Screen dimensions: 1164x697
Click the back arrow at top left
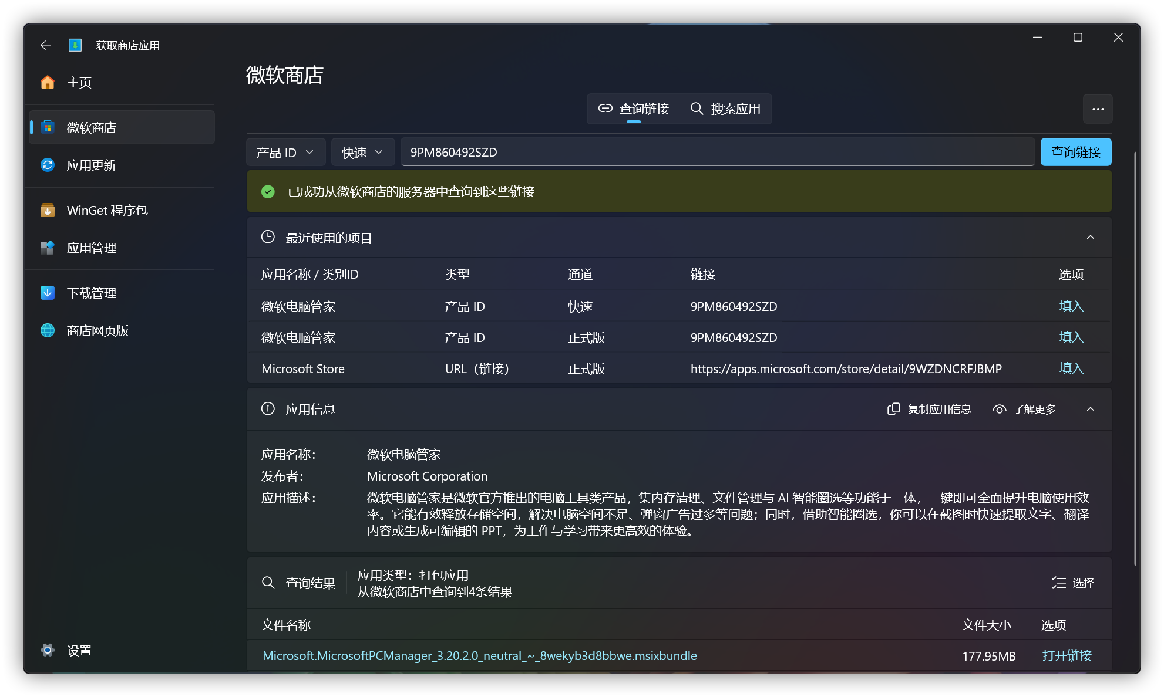click(45, 45)
